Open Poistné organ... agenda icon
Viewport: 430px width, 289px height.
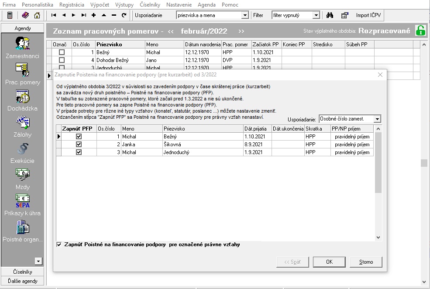pos(23,227)
